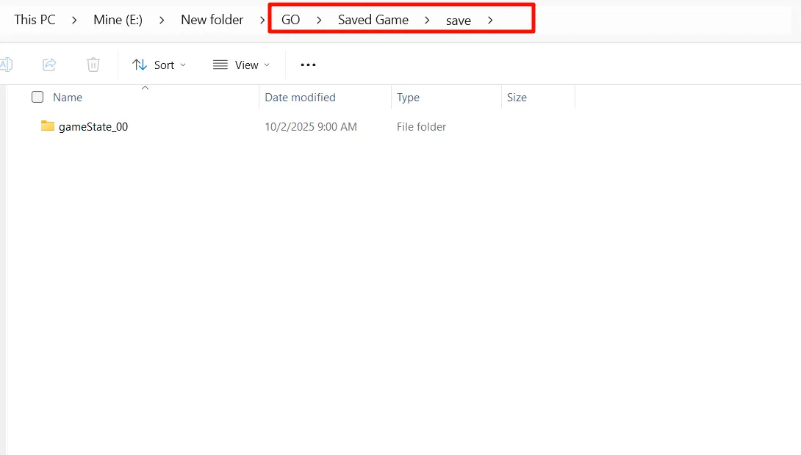Viewport: 801px width, 455px height.
Task: Open the See more ellipsis menu
Action: pos(309,65)
